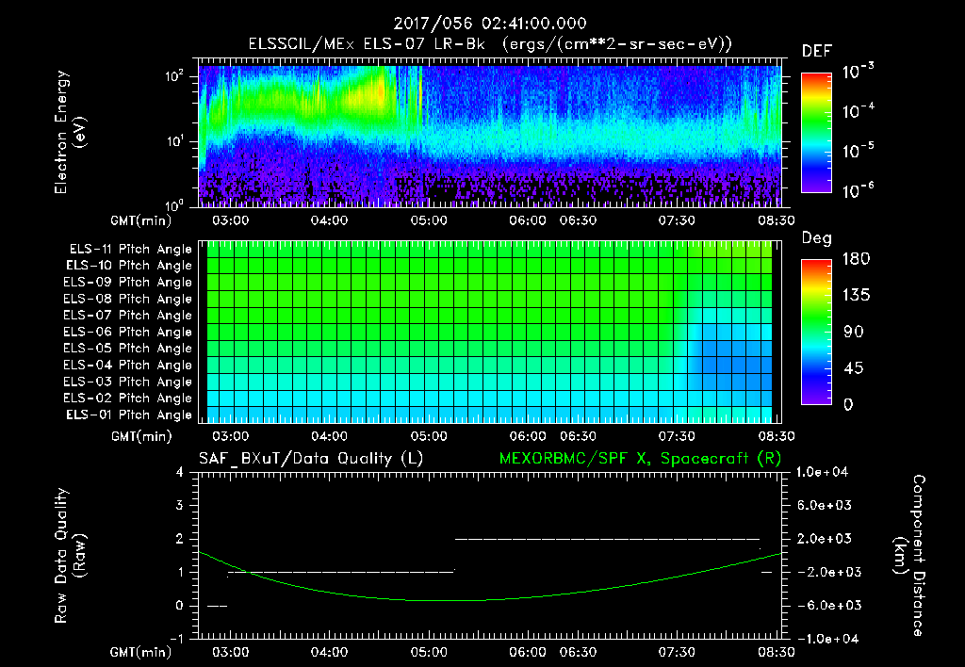The height and width of the screenshot is (667, 965).
Task: Select the ELS-09 Pitch Angle row label
Action: coord(127,283)
